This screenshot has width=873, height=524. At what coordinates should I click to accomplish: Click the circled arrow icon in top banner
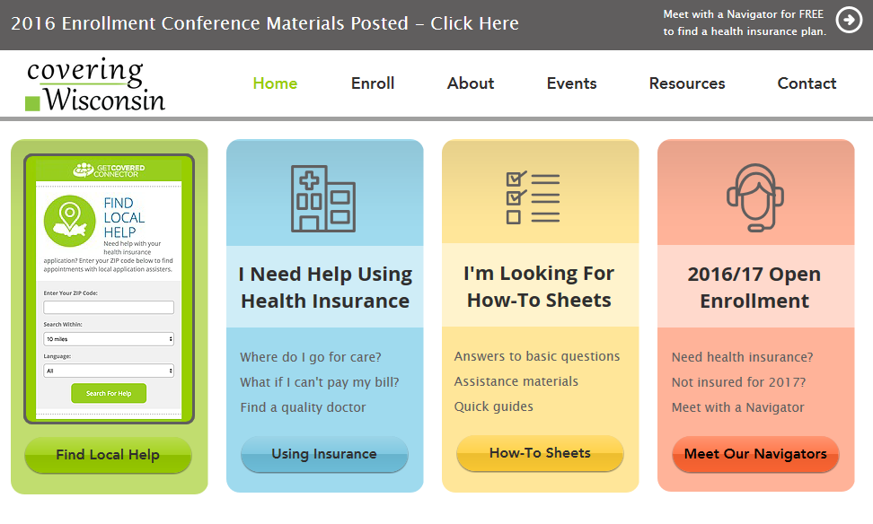[849, 20]
